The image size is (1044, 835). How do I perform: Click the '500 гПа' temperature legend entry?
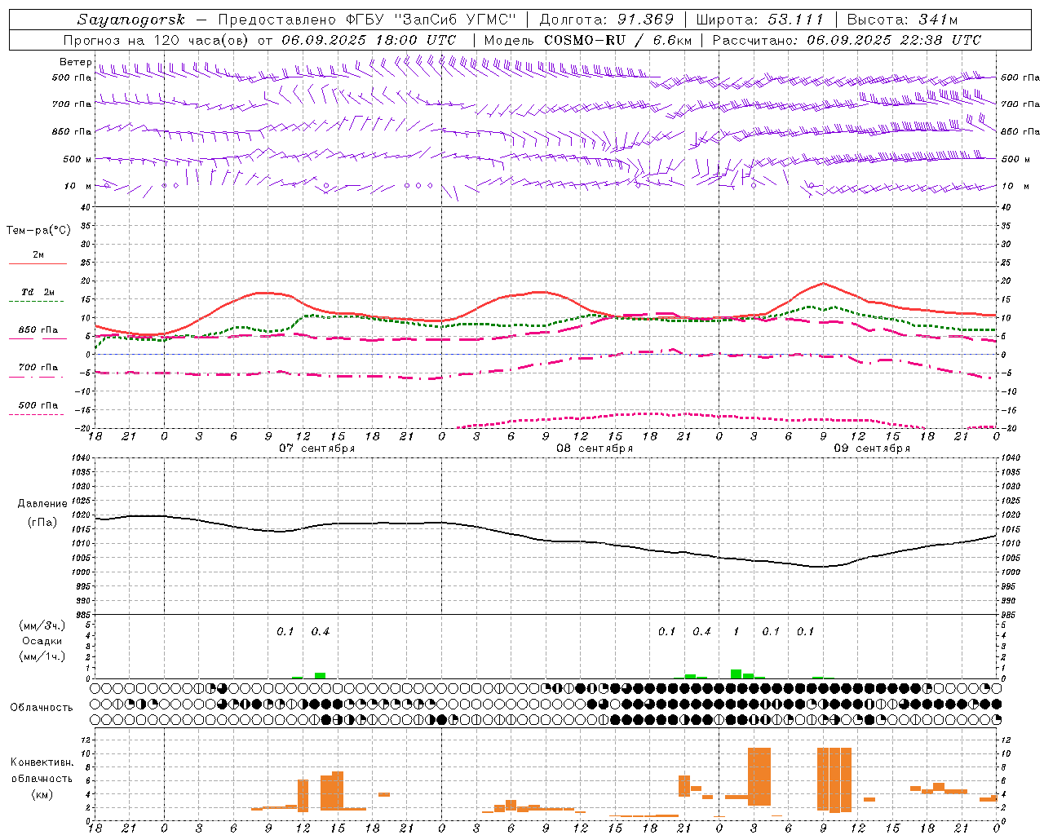click(38, 405)
